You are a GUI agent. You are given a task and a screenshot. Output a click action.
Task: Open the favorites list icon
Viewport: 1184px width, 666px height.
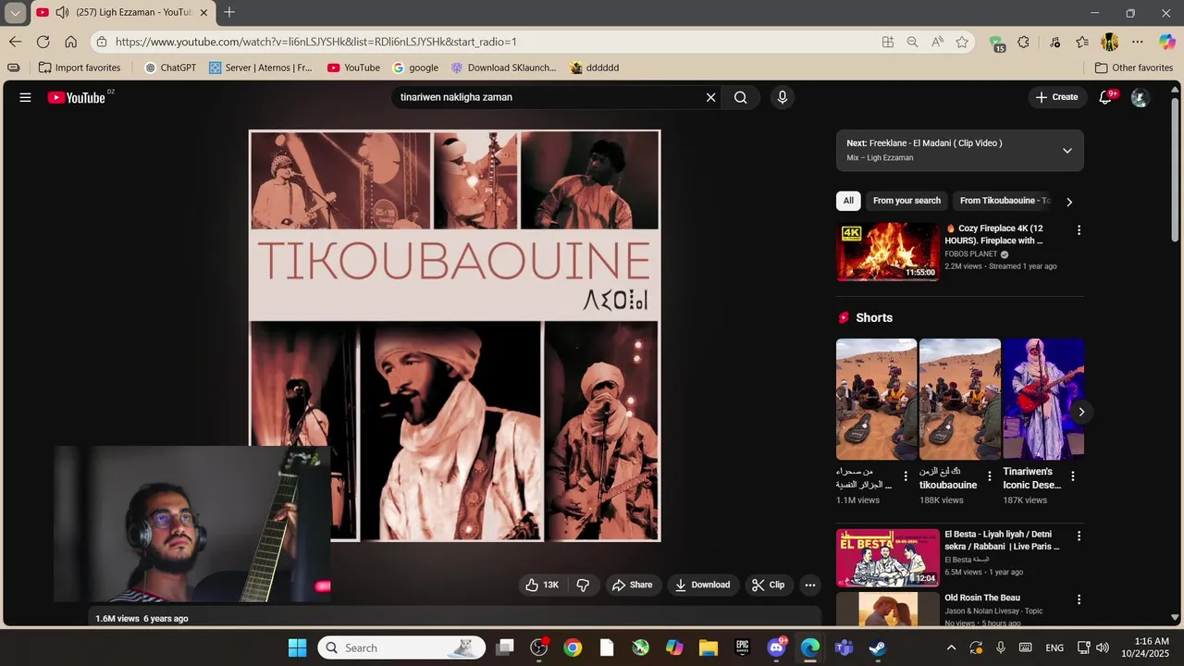point(1082,42)
